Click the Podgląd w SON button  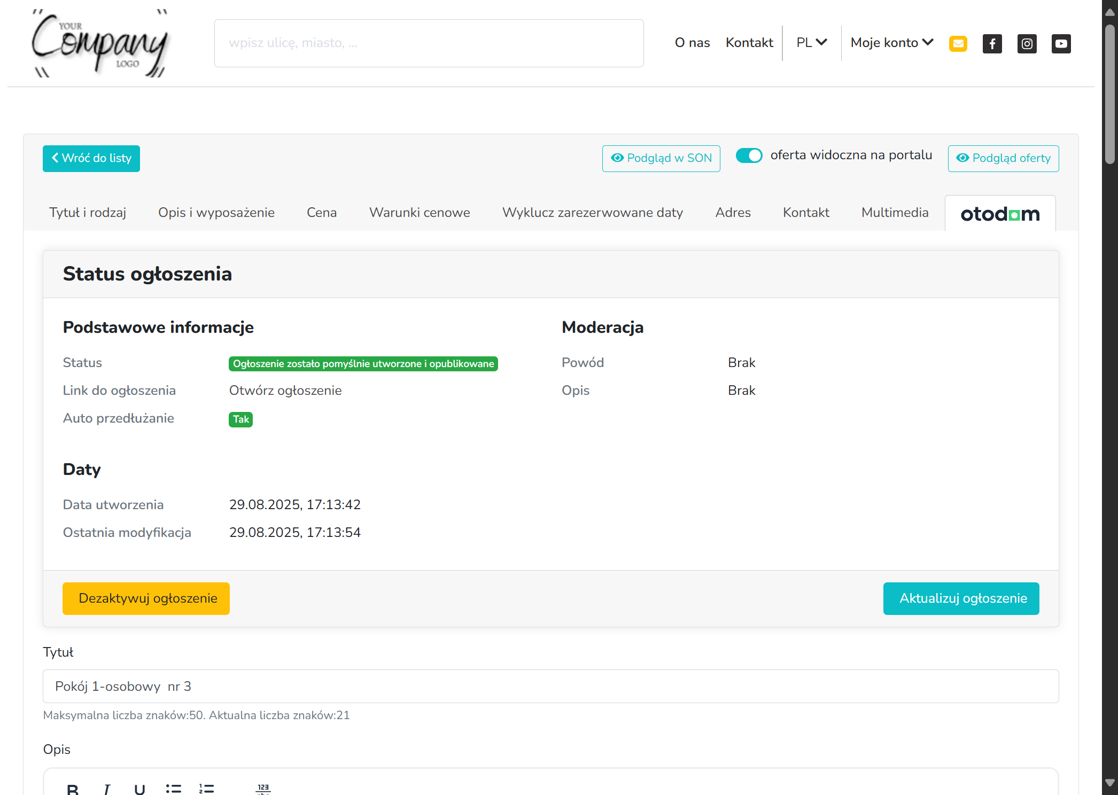[661, 159]
